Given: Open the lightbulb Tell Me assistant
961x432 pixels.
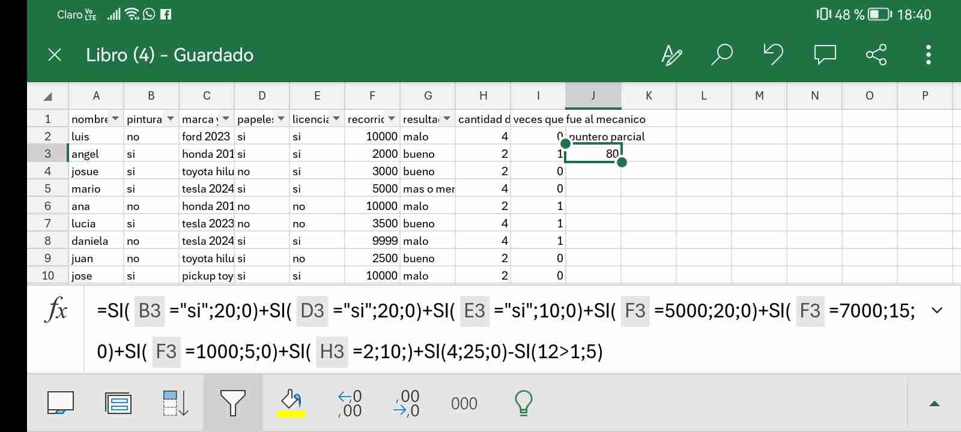Looking at the screenshot, I should 523,403.
